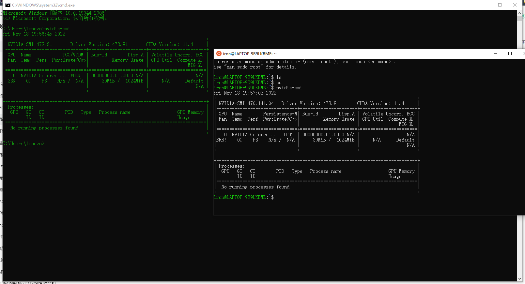The height and width of the screenshot is (284, 525).
Task: Click 'NVIDIA-SMI 470.141.04' in Ubuntu terminal
Action: point(246,103)
